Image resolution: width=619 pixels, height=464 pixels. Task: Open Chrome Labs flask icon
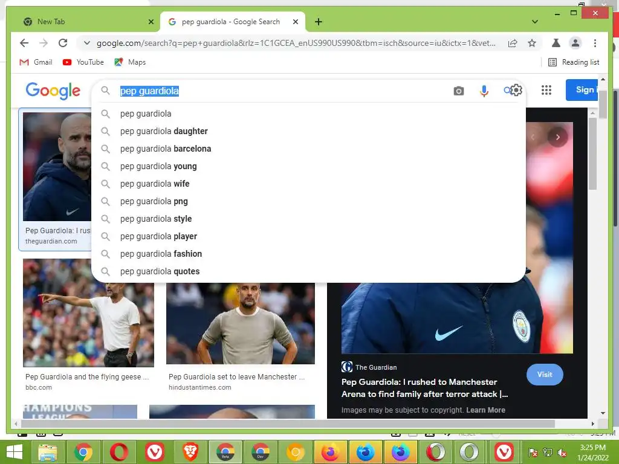click(556, 43)
